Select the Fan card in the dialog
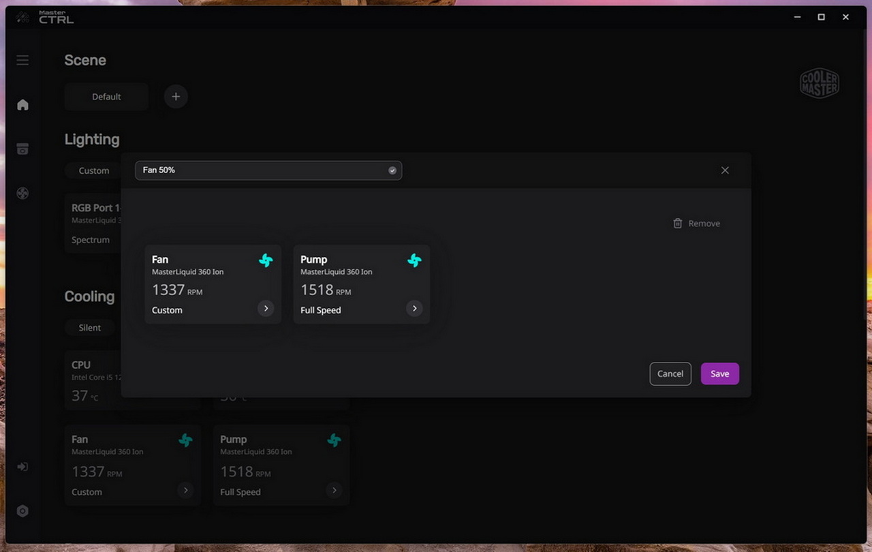 (213, 284)
